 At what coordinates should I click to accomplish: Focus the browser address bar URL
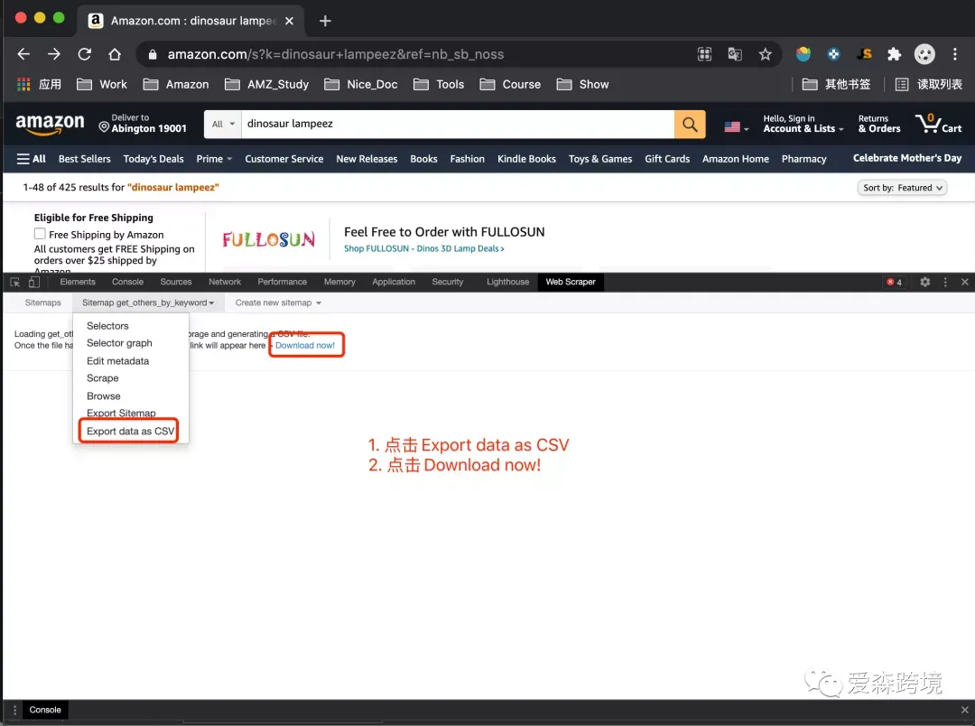336,54
